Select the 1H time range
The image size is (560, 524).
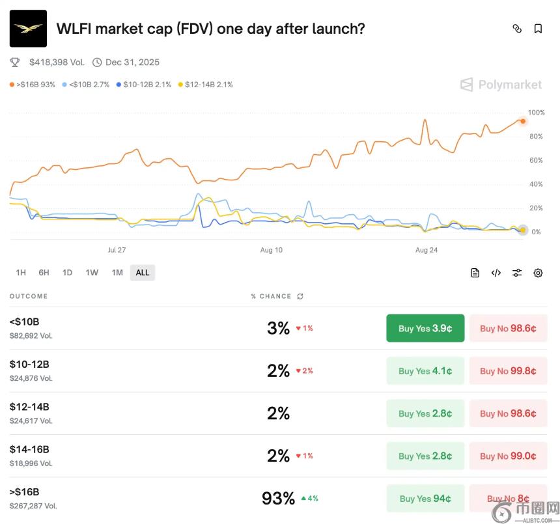(x=21, y=273)
